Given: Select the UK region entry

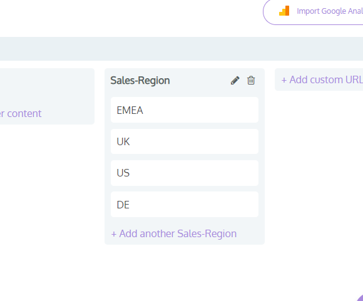Looking at the screenshot, I should [185, 141].
